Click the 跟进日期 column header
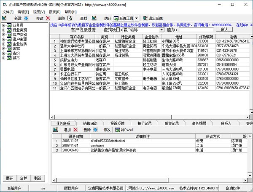 pos(75,136)
